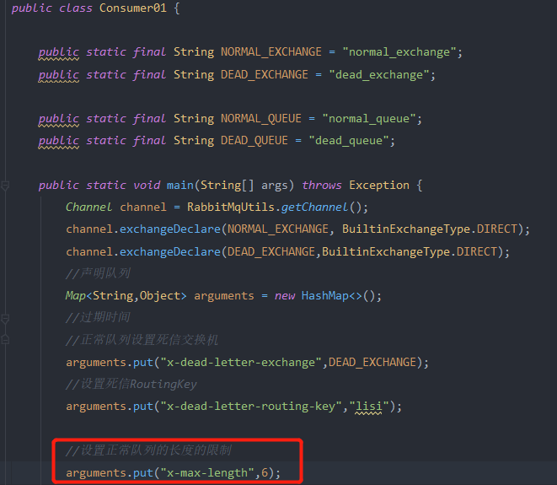The image size is (557, 485).
Task: Click the String[] args parameter
Action: pos(244,186)
